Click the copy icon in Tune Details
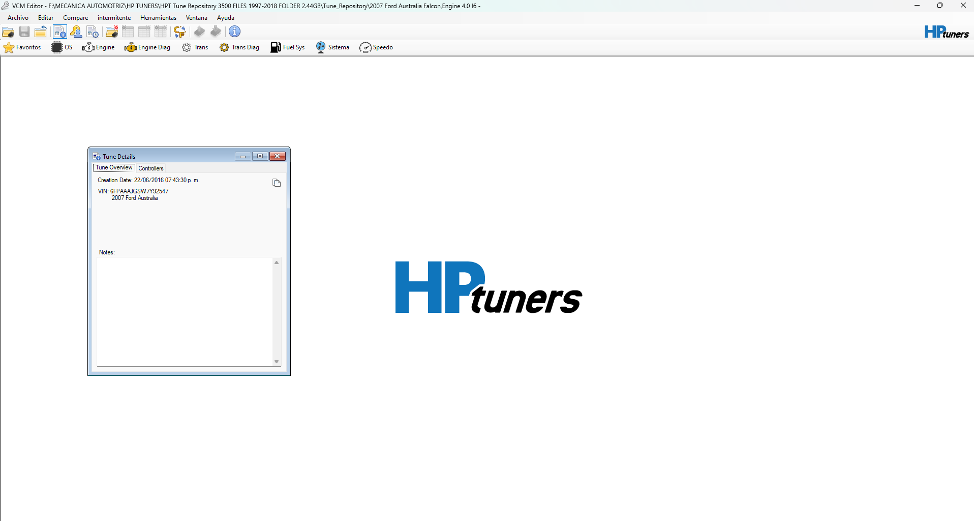Viewport: 974px width, 521px height. (x=277, y=183)
